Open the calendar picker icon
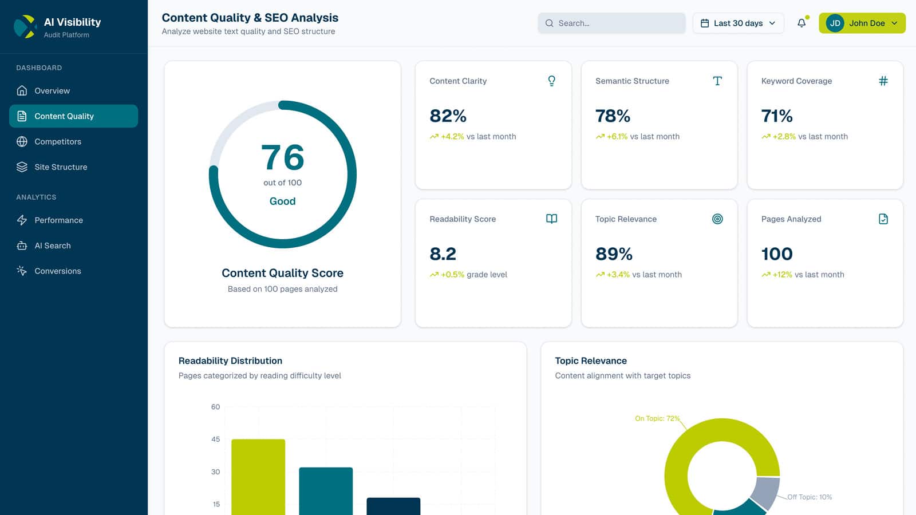The image size is (916, 515). pyautogui.click(x=705, y=23)
